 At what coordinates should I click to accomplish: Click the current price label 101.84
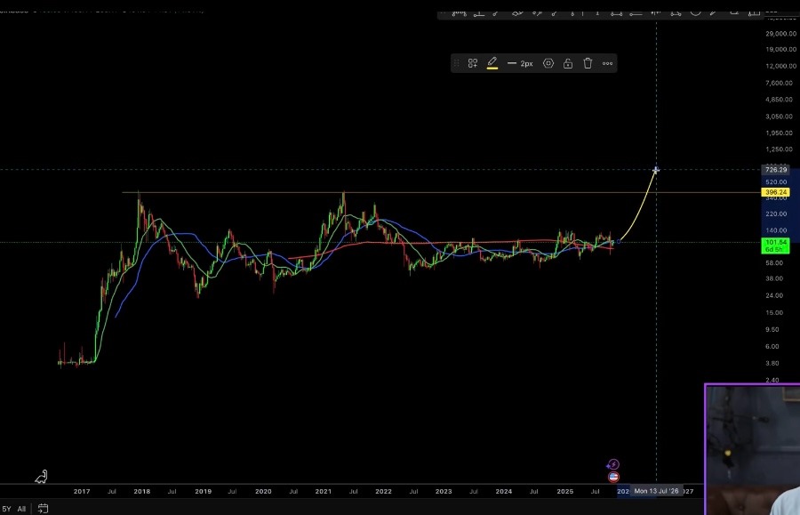776,242
